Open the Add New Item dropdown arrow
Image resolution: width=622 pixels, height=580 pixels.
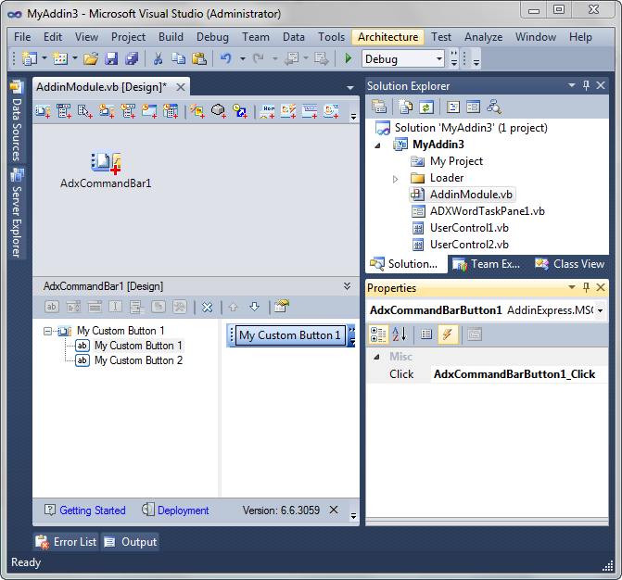[74, 58]
